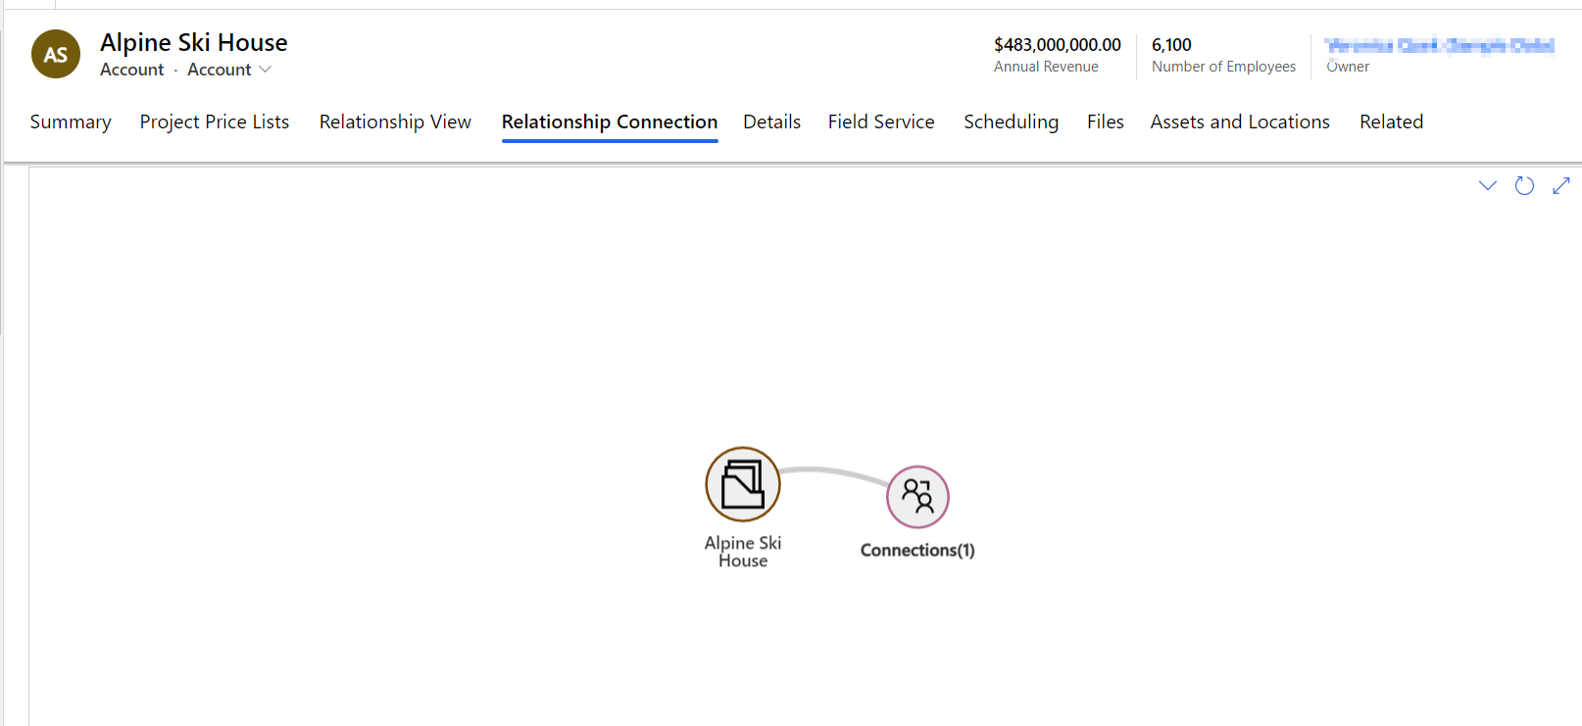This screenshot has width=1582, height=726.
Task: Click the Owner label
Action: pyautogui.click(x=1348, y=67)
